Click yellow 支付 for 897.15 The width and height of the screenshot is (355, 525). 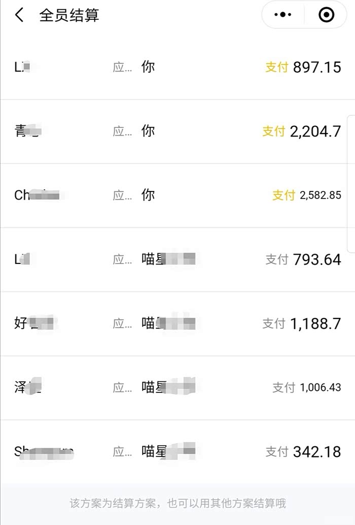point(277,67)
